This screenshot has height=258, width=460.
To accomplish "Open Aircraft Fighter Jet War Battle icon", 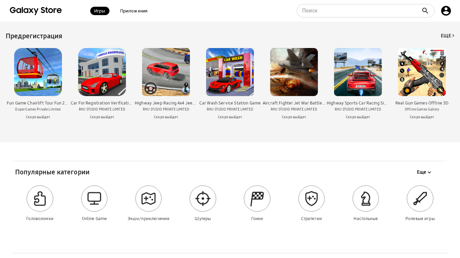I will click(x=294, y=72).
